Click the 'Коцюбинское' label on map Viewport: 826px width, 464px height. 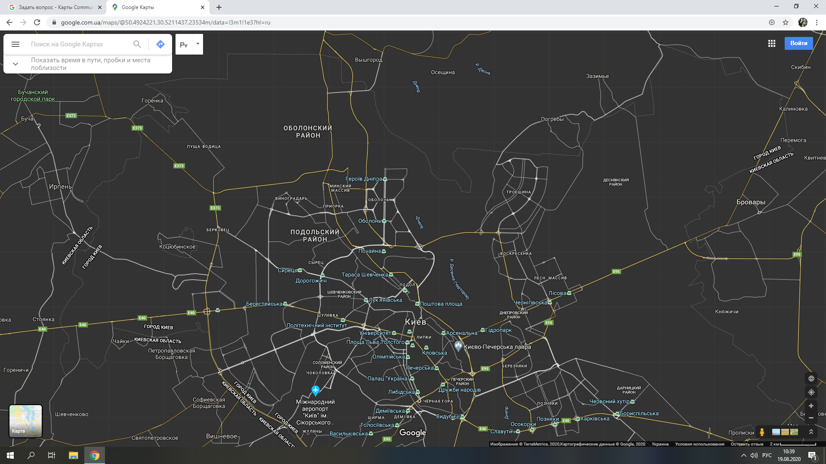point(177,247)
